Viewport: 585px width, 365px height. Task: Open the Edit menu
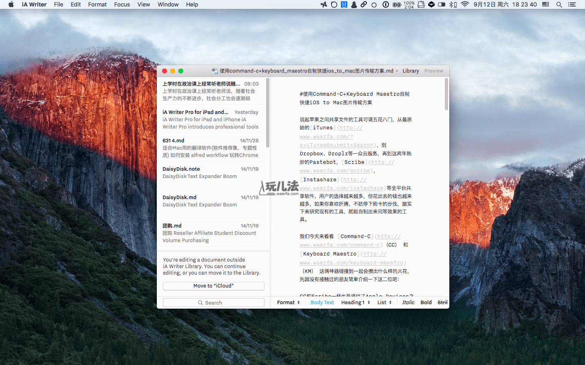[x=76, y=4]
